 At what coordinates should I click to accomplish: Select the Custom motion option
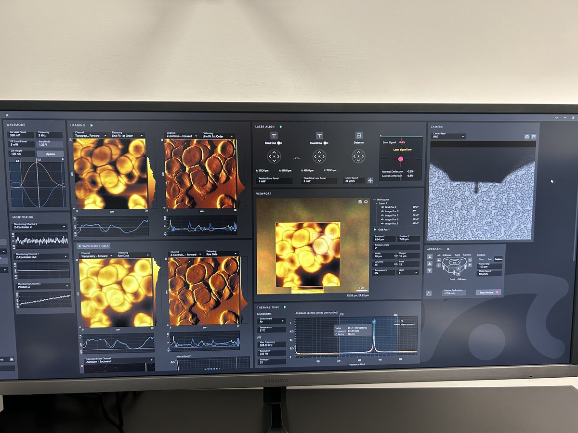tap(498, 259)
